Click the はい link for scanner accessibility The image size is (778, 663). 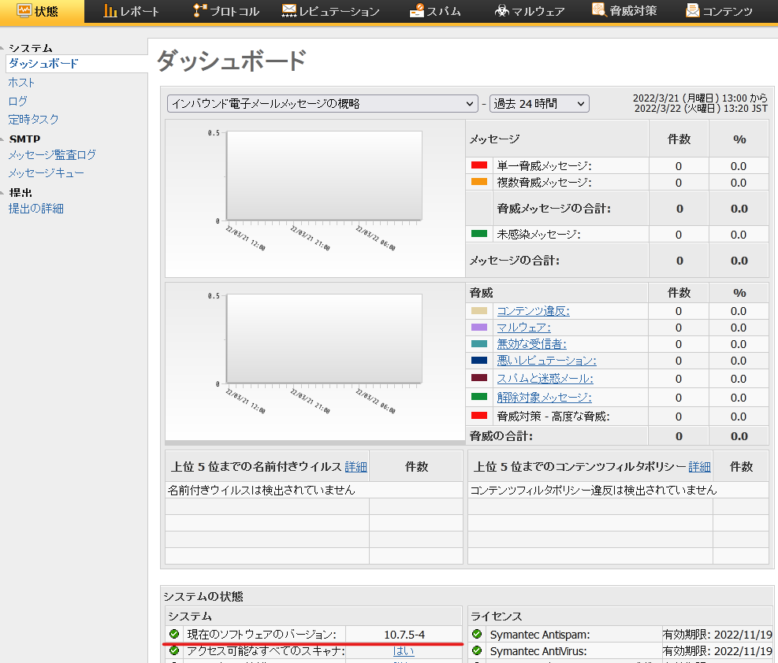404,650
